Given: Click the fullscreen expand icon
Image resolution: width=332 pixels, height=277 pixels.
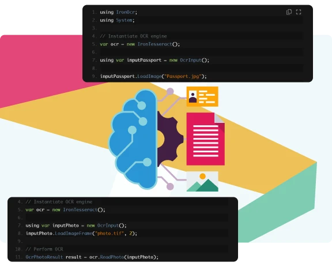Looking at the screenshot, I should (x=299, y=12).
